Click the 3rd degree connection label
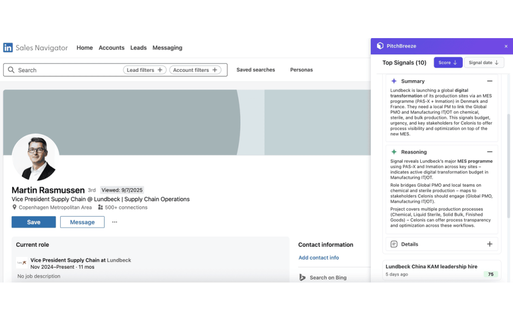This screenshot has width=513, height=321. (x=92, y=190)
